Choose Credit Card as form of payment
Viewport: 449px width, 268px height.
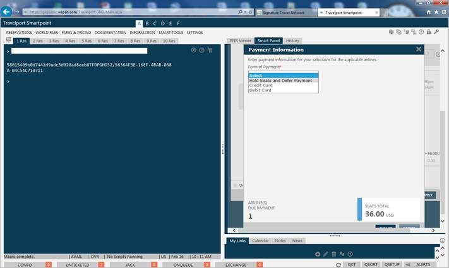tap(283, 85)
